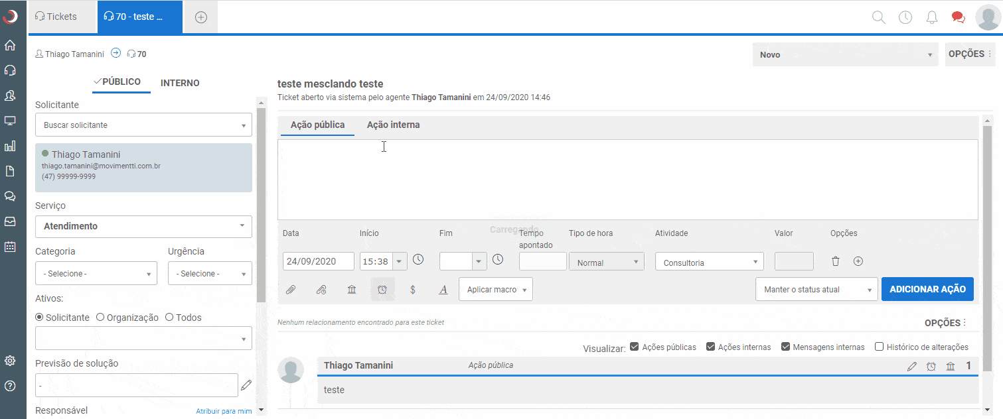Open the Novo status dropdown
Image resolution: width=1003 pixels, height=419 pixels.
click(x=846, y=54)
